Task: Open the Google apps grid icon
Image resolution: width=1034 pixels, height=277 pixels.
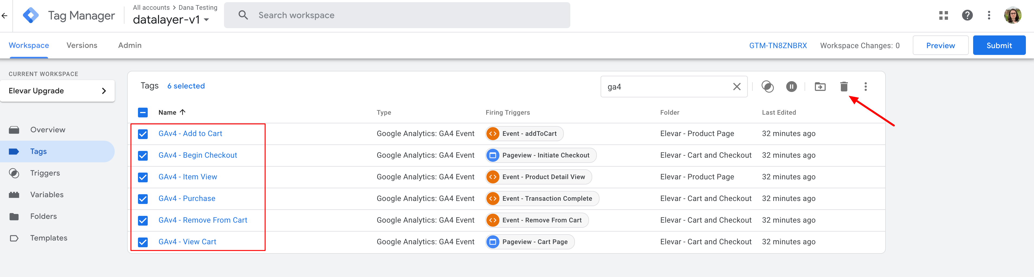Action: [x=943, y=16]
